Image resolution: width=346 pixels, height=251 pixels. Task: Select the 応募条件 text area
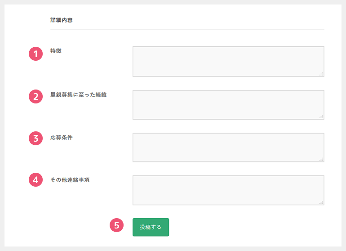coord(228,147)
